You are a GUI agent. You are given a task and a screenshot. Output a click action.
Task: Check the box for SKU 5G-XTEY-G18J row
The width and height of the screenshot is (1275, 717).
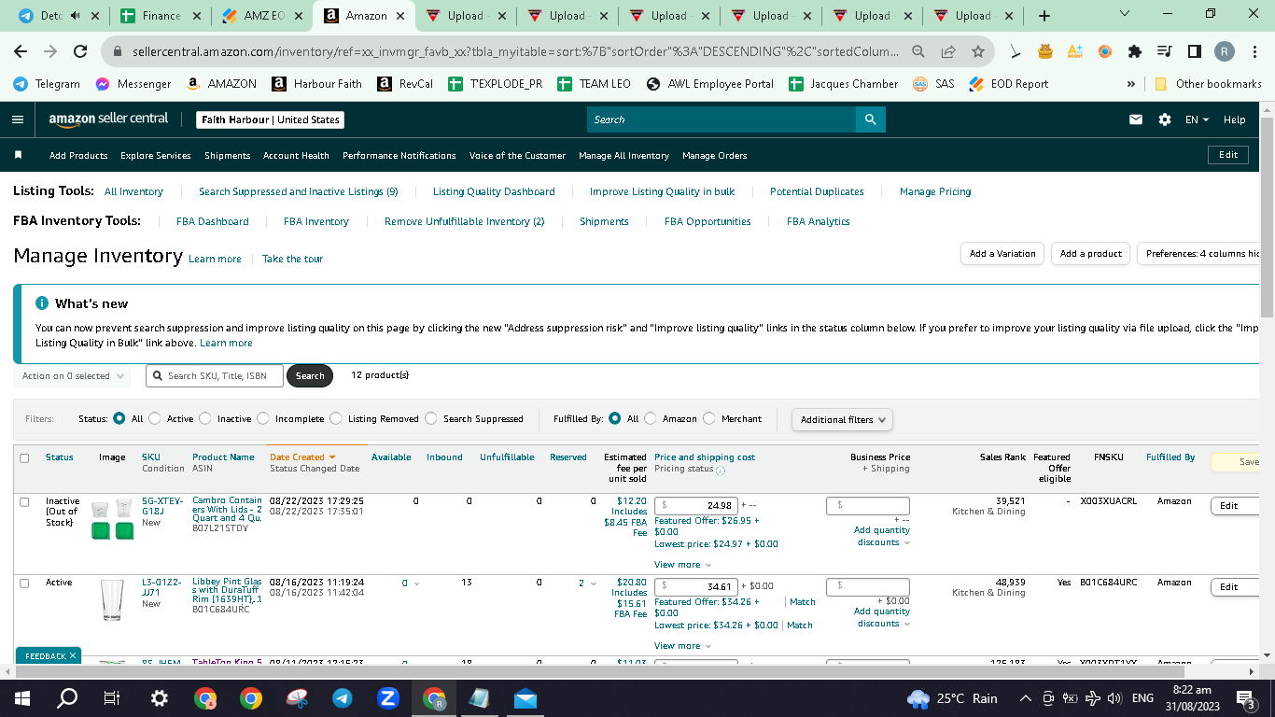[x=24, y=502]
